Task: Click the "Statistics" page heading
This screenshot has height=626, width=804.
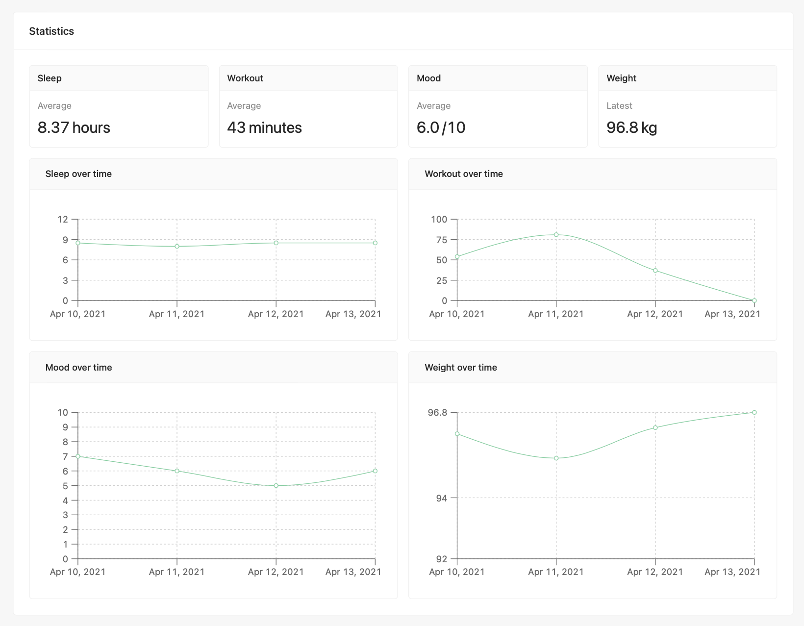Action: tap(51, 31)
